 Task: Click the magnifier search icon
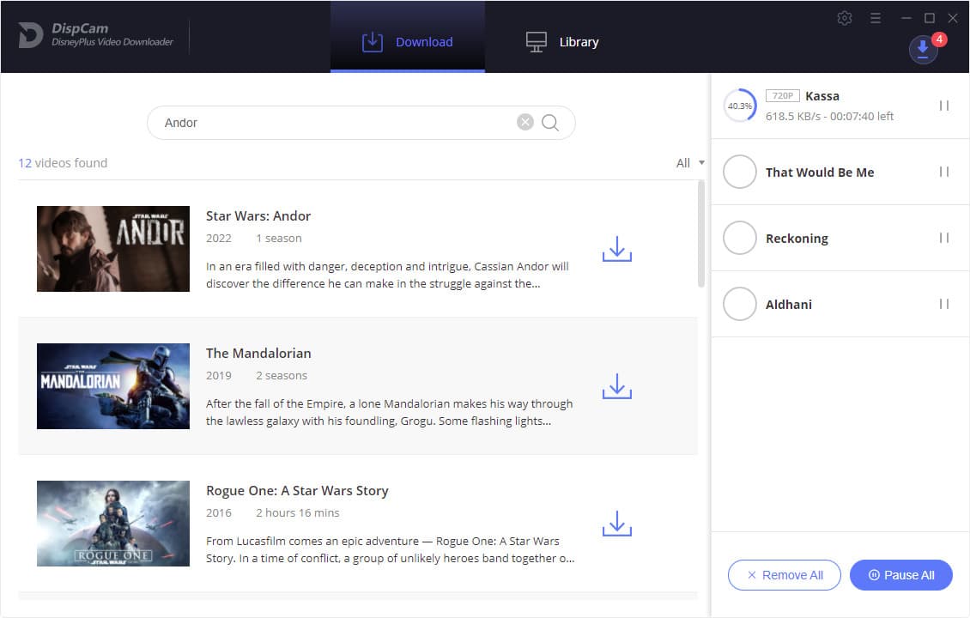[550, 123]
